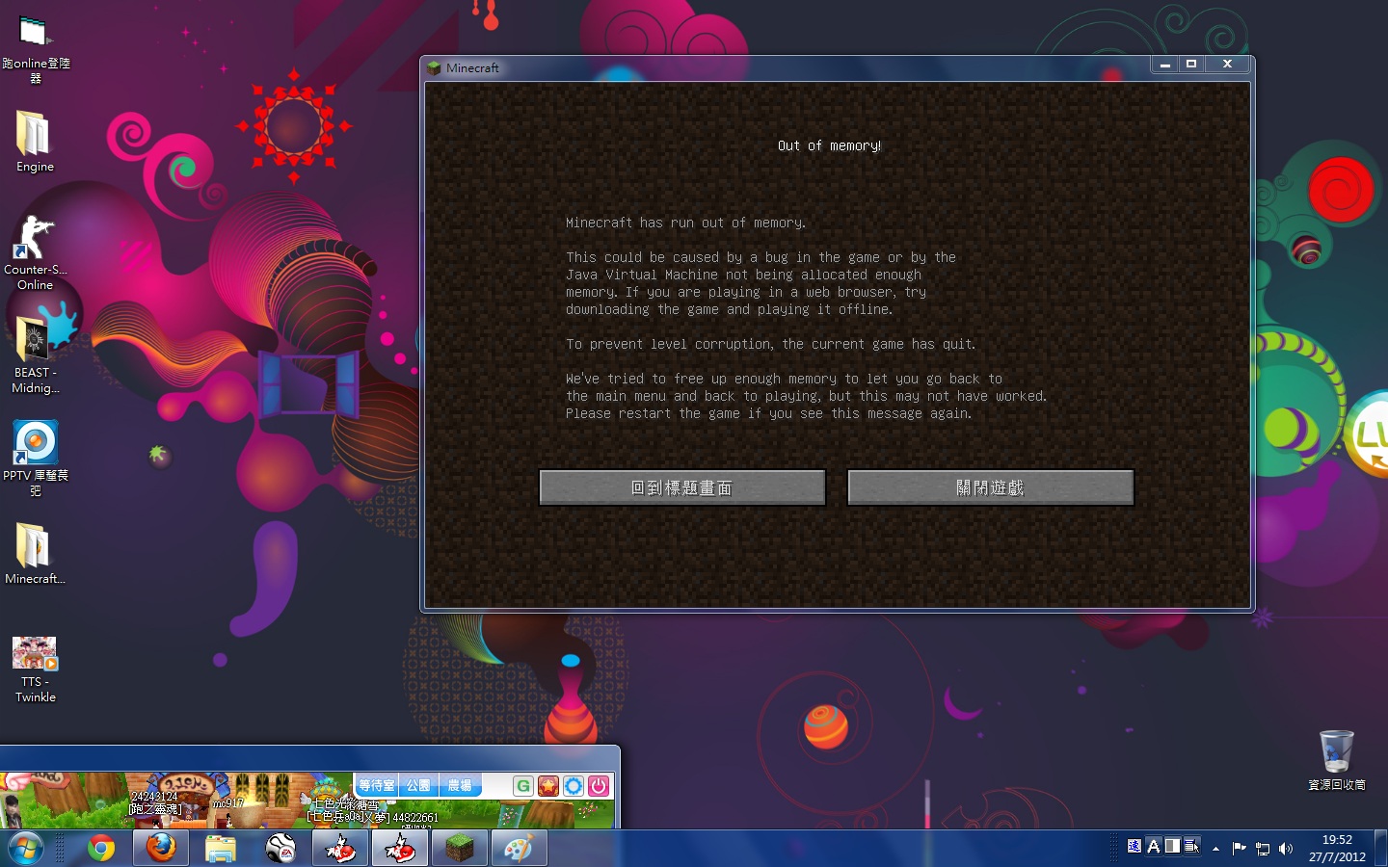Switch to Firefox in the taskbar
The height and width of the screenshot is (867, 1388).
161,849
